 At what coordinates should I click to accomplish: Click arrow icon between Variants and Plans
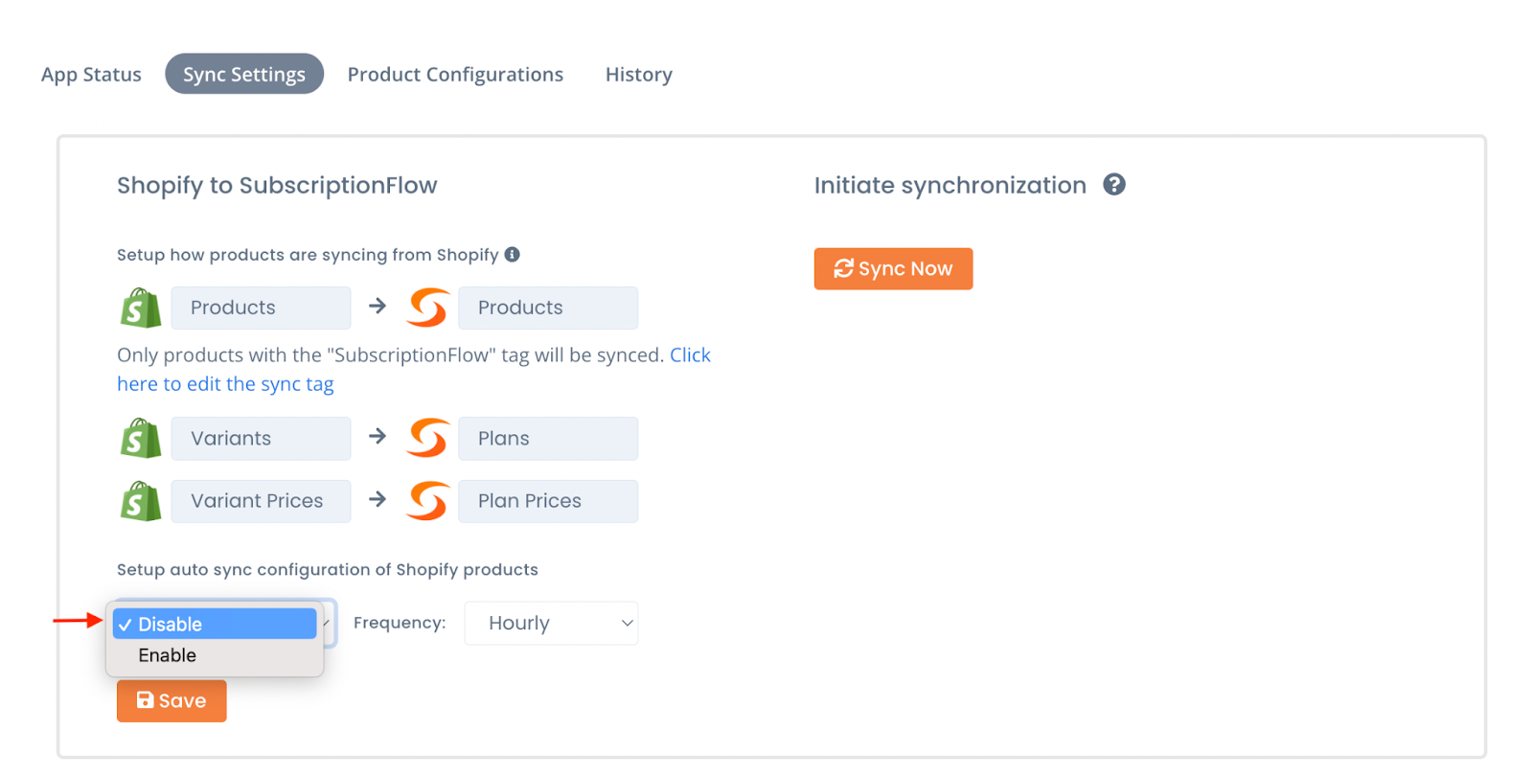tap(378, 436)
